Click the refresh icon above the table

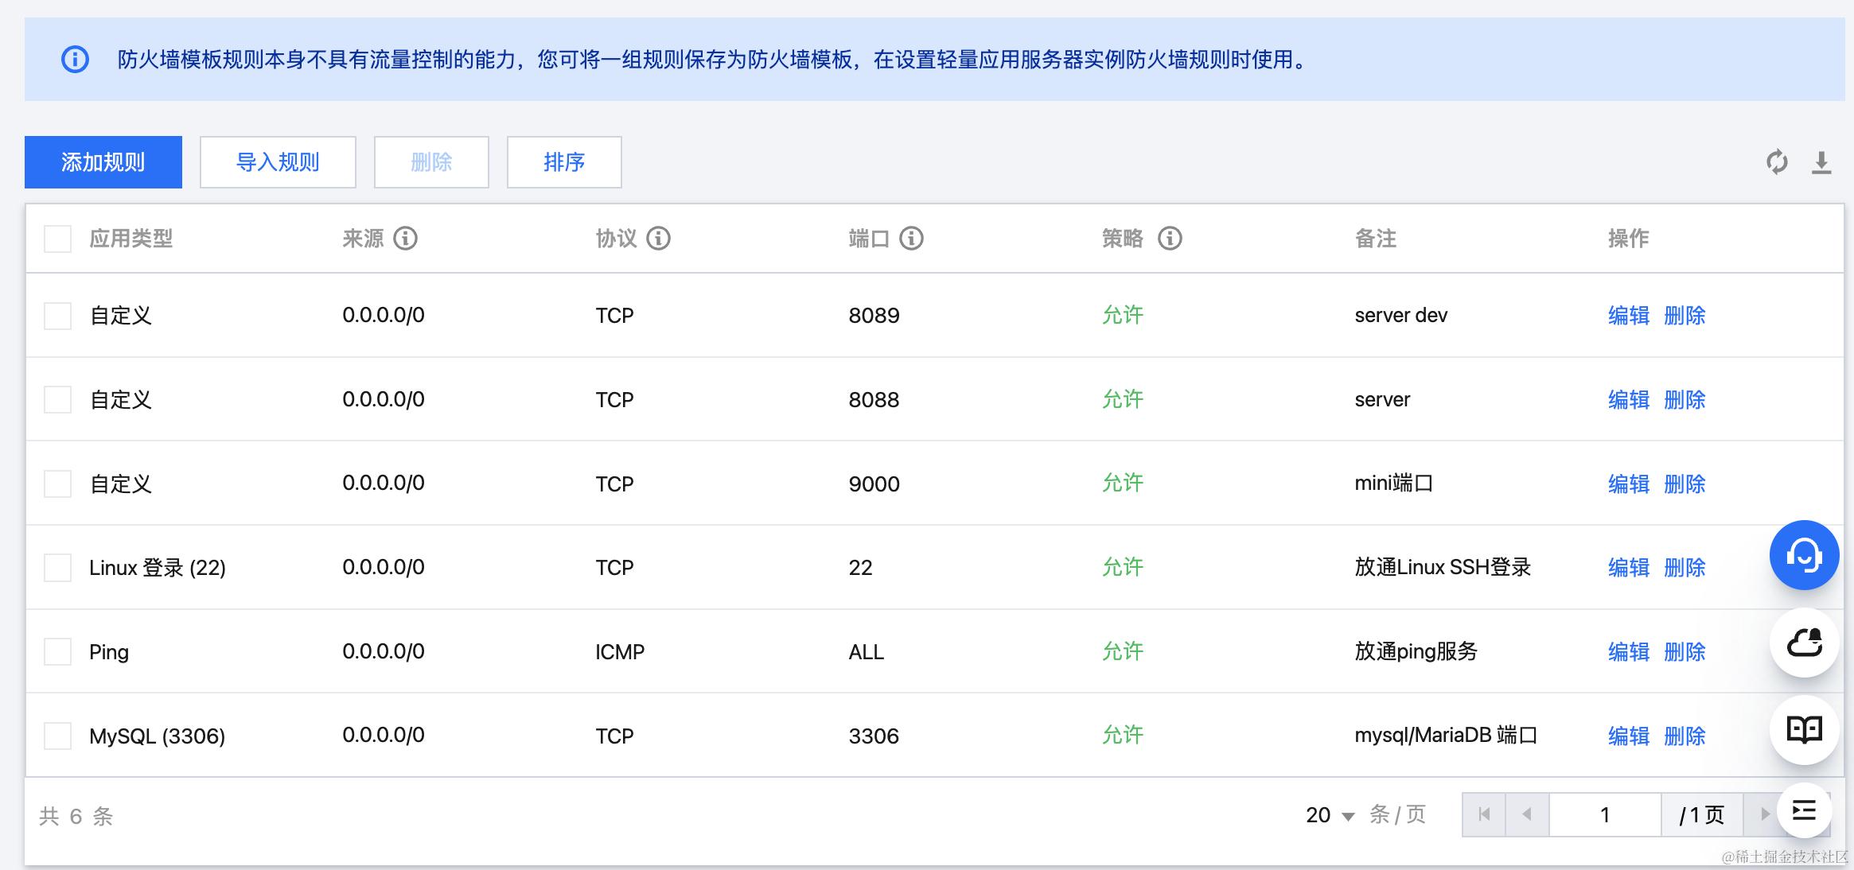[x=1777, y=162]
